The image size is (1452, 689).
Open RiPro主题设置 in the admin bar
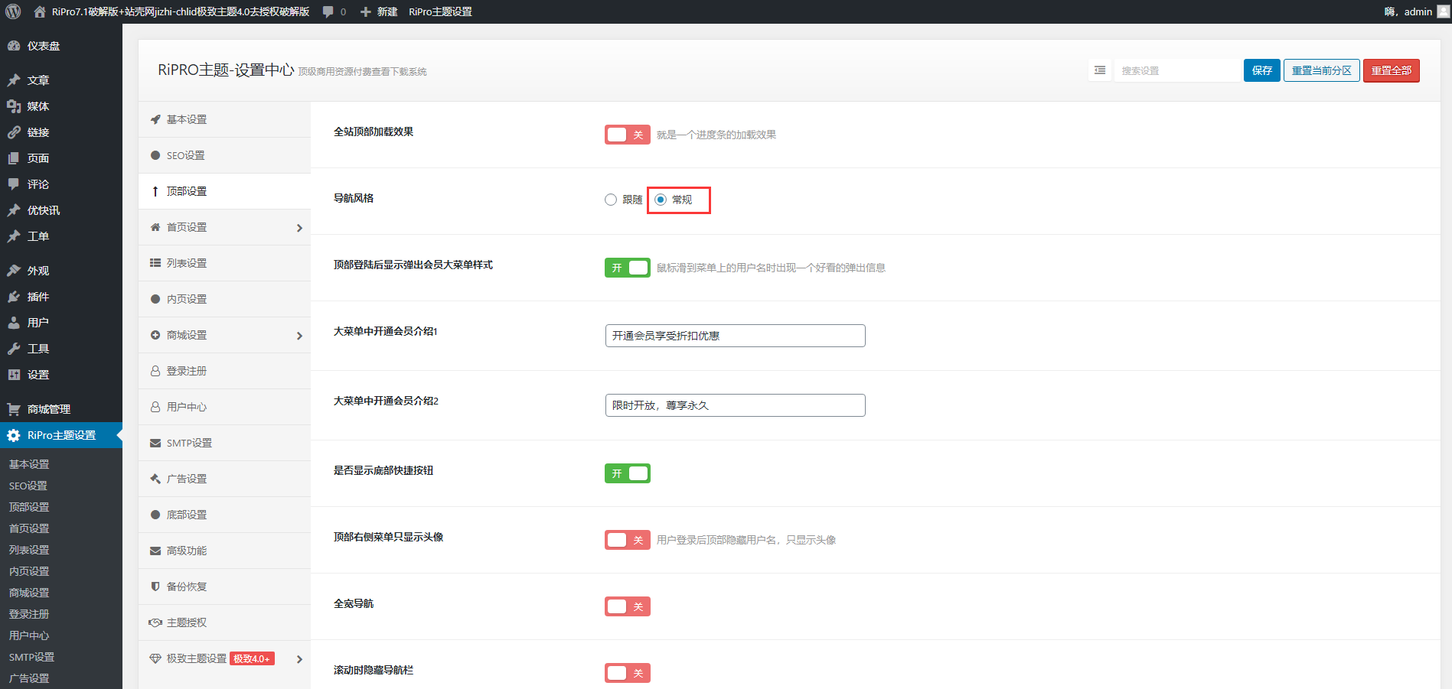point(439,11)
